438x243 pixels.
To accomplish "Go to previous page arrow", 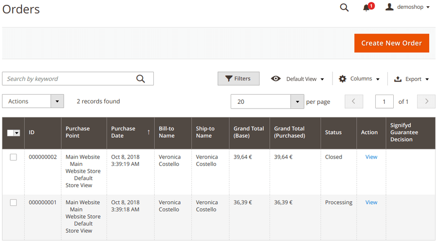I will (354, 101).
